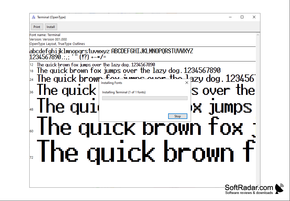Image resolution: width=290 pixels, height=201 pixels.
Task: Click the scrollbar down arrow
Action: pyautogui.click(x=258, y=185)
